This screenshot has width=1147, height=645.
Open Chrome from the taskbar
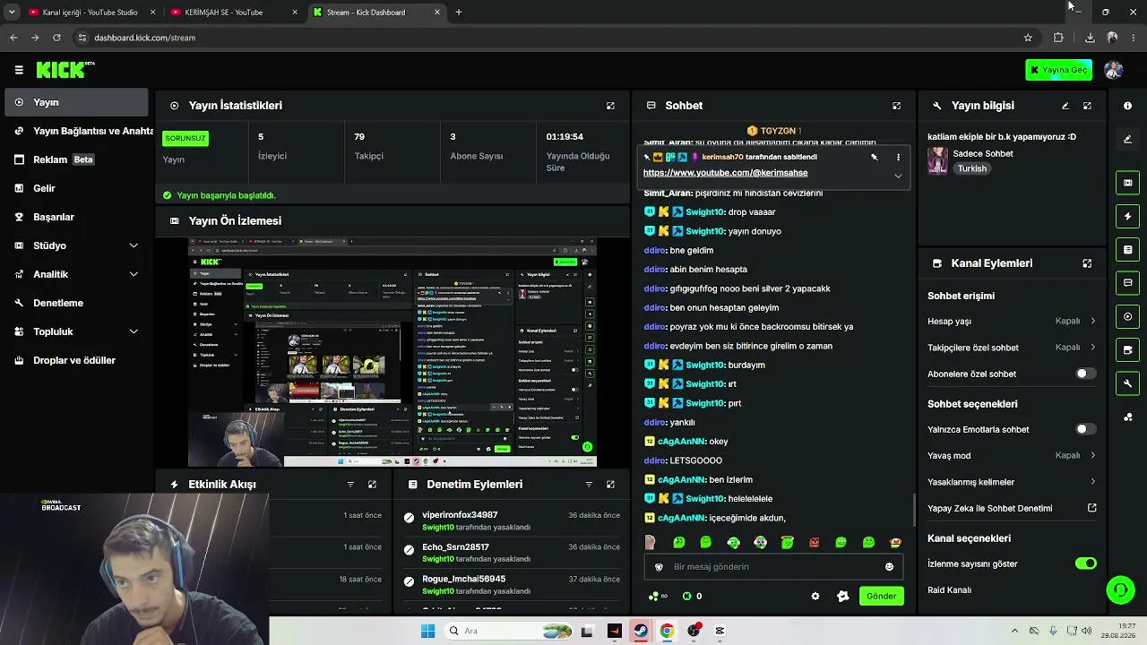(667, 631)
